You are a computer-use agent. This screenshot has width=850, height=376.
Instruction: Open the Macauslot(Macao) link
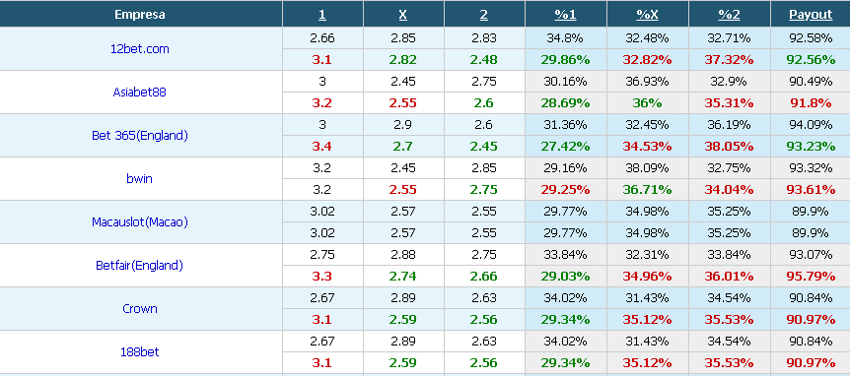[140, 221]
